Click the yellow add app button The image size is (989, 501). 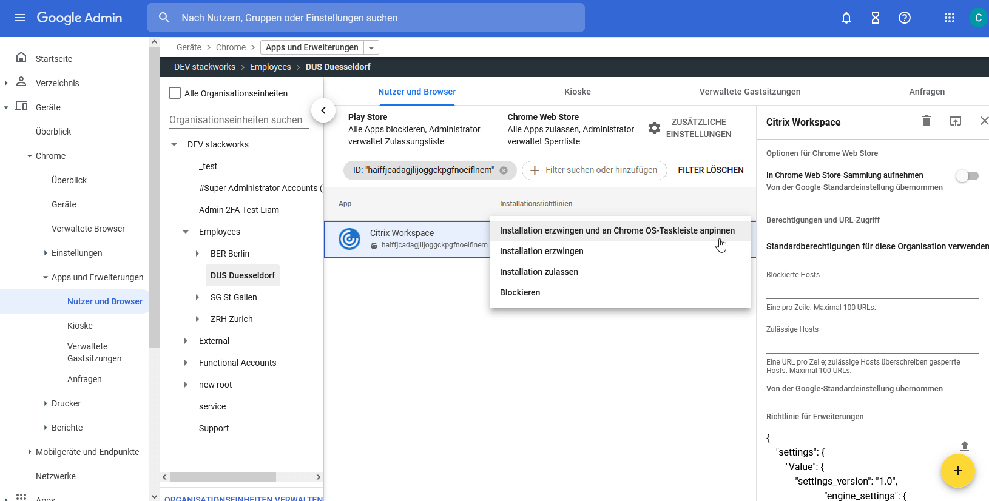pos(958,471)
